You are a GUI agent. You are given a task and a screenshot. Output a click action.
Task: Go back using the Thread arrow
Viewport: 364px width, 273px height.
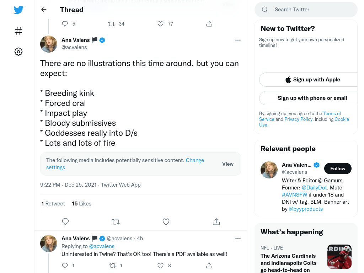pyautogui.click(x=44, y=10)
